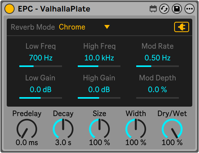Click the Low Gain slider bar
Viewport: 199px width, 153px height.
point(41,98)
